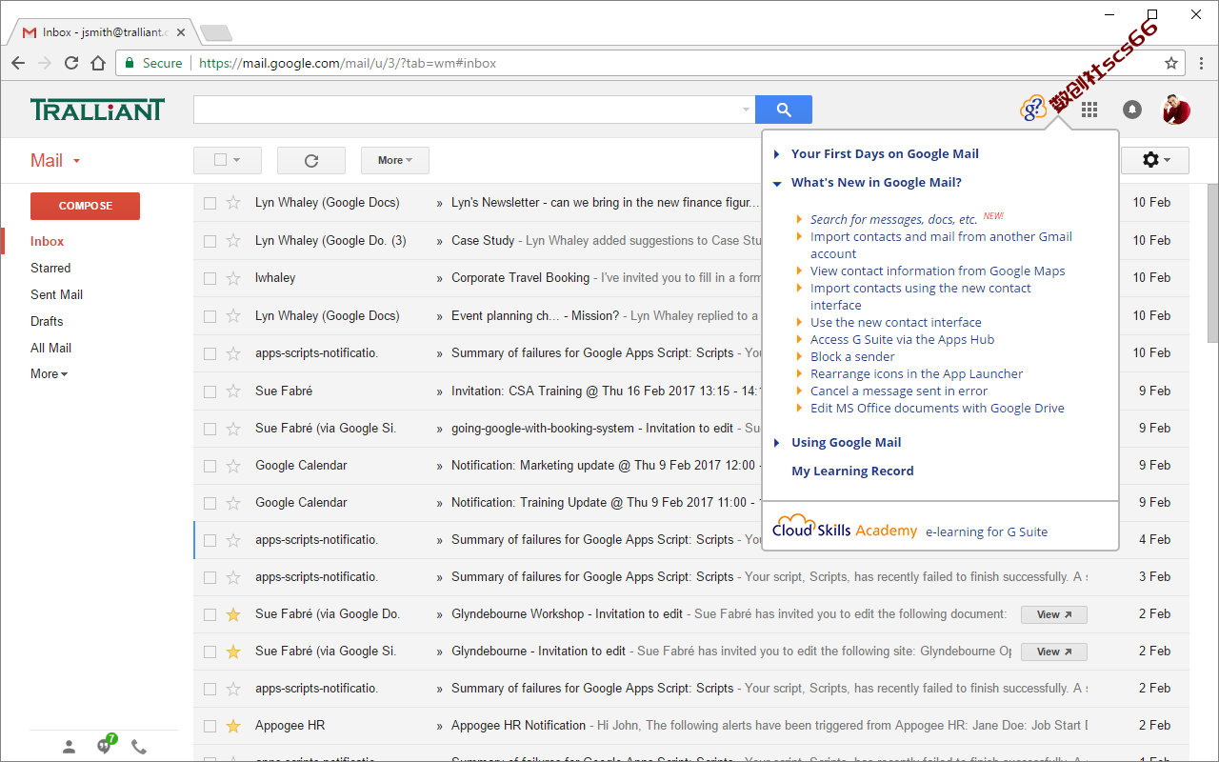1219x762 pixels.
Task: Star the Lyn's Newsletter email
Action: [x=233, y=203]
